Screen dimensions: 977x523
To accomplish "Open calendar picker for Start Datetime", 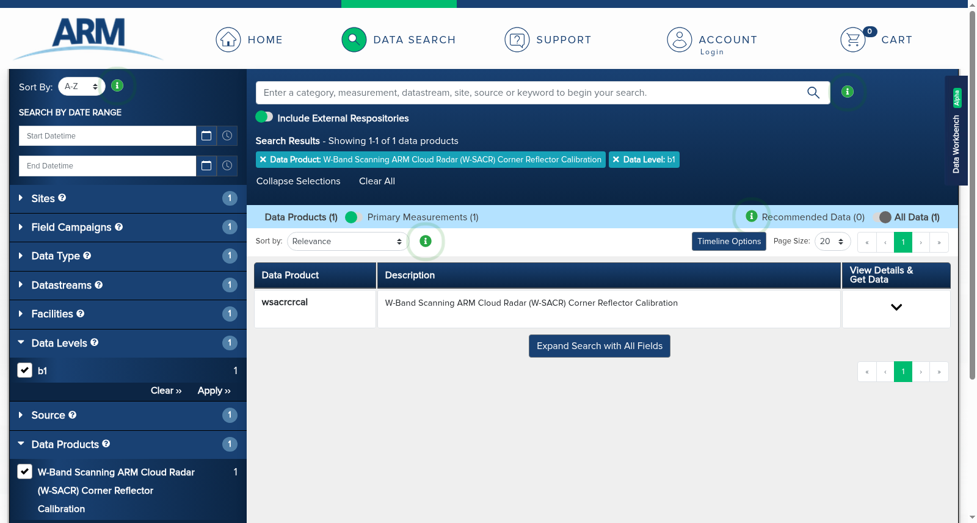I will click(x=206, y=135).
